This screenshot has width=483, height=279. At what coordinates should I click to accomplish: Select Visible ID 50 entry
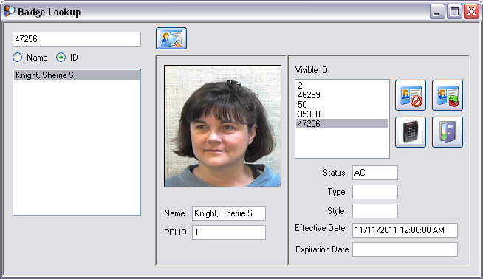[x=342, y=104]
